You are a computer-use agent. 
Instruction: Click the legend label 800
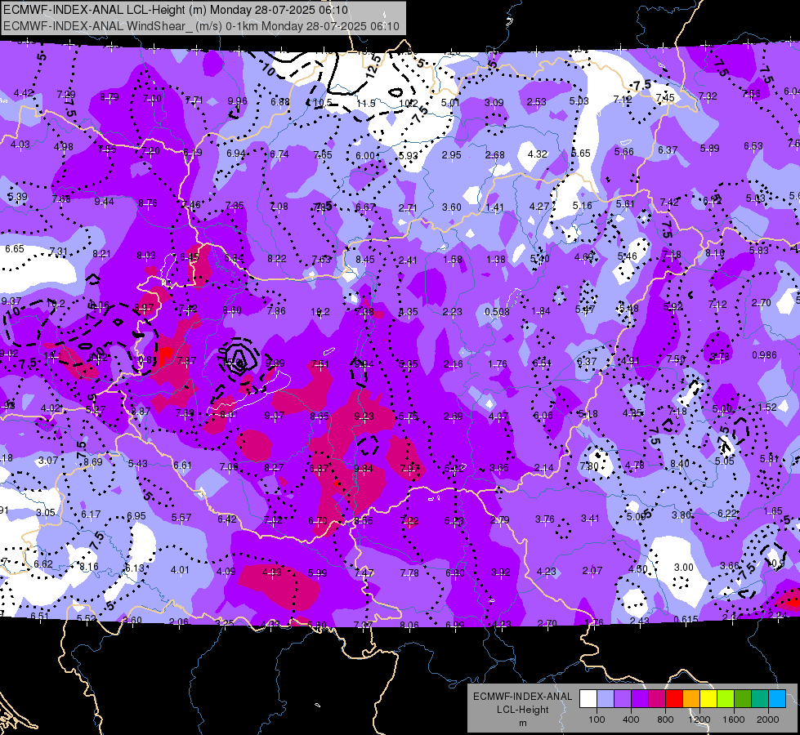[x=665, y=719]
